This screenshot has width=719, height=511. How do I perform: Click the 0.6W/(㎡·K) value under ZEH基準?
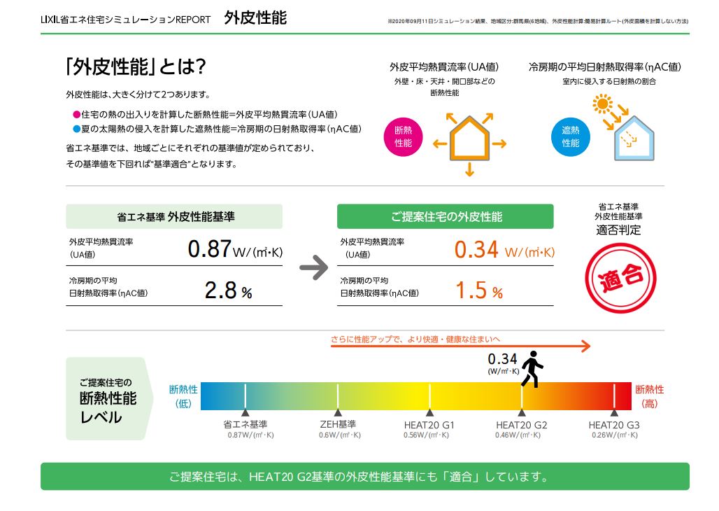(340, 435)
